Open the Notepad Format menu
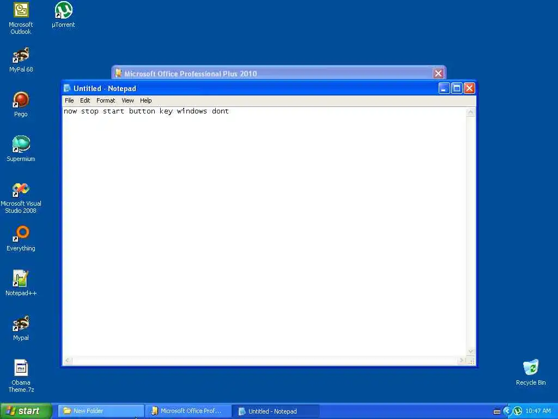558x419 pixels. coord(106,100)
